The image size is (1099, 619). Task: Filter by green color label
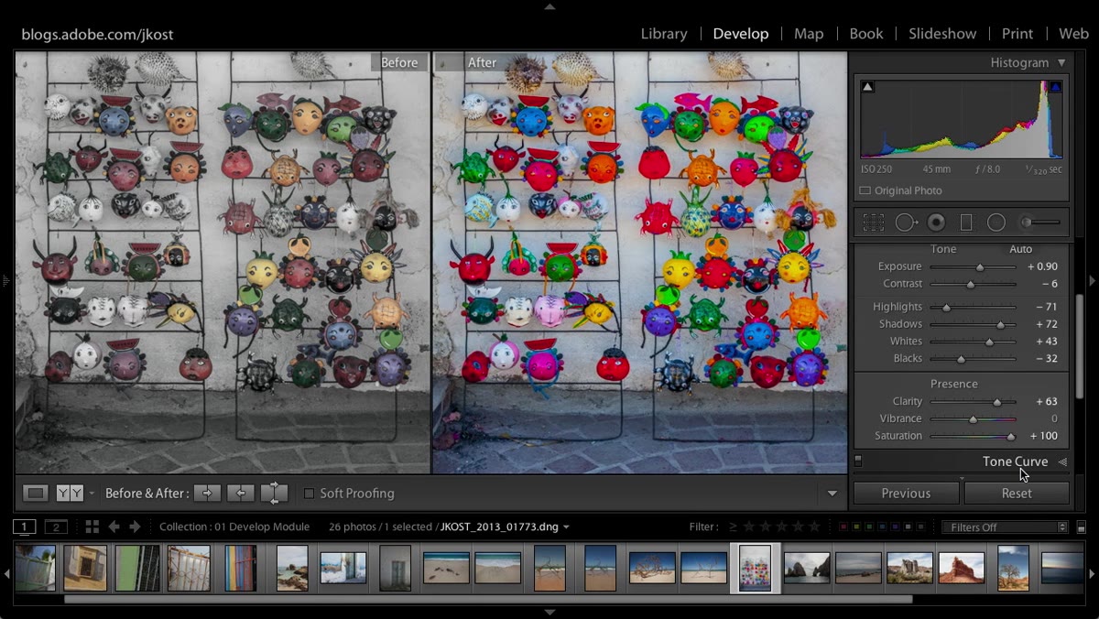point(869,527)
